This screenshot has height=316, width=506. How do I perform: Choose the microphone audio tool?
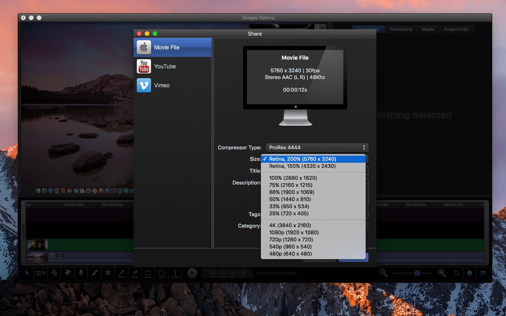point(81,273)
